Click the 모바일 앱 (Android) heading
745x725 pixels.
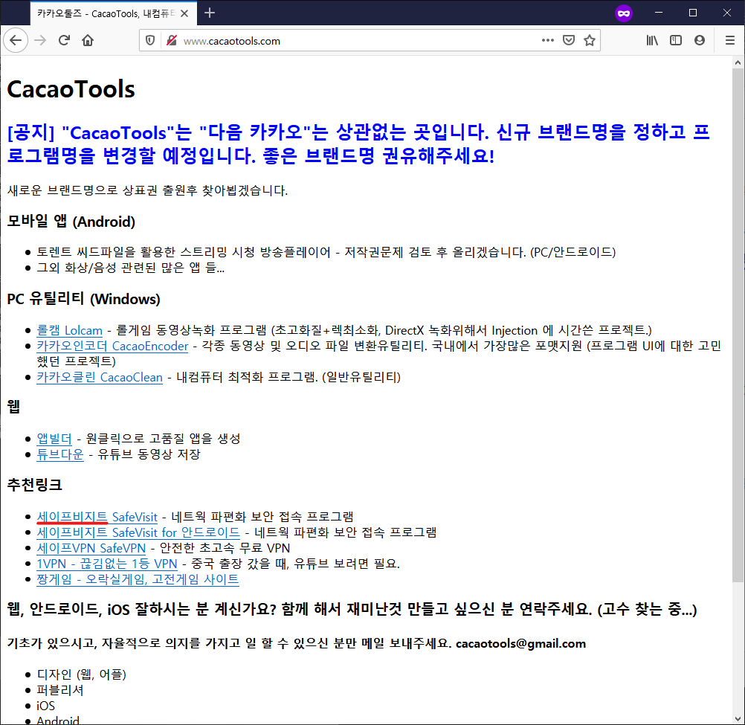[x=71, y=222]
